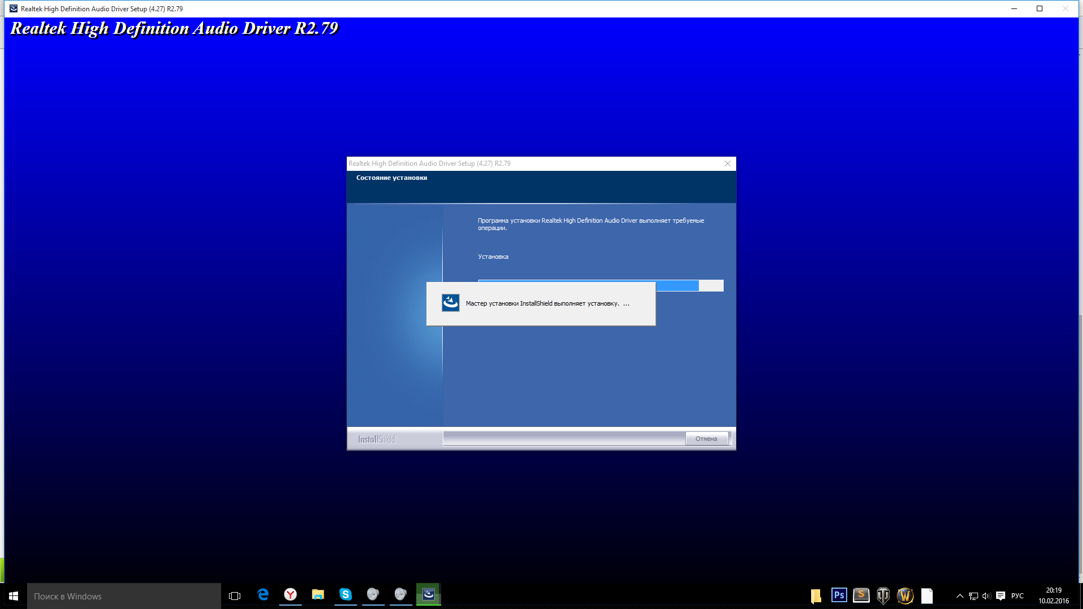Click the Поиск в Windows search box

click(124, 596)
